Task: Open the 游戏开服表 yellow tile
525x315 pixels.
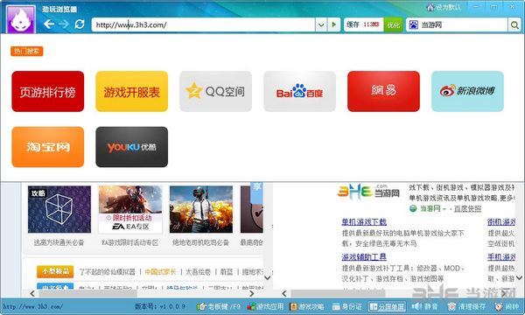Action: (x=132, y=91)
